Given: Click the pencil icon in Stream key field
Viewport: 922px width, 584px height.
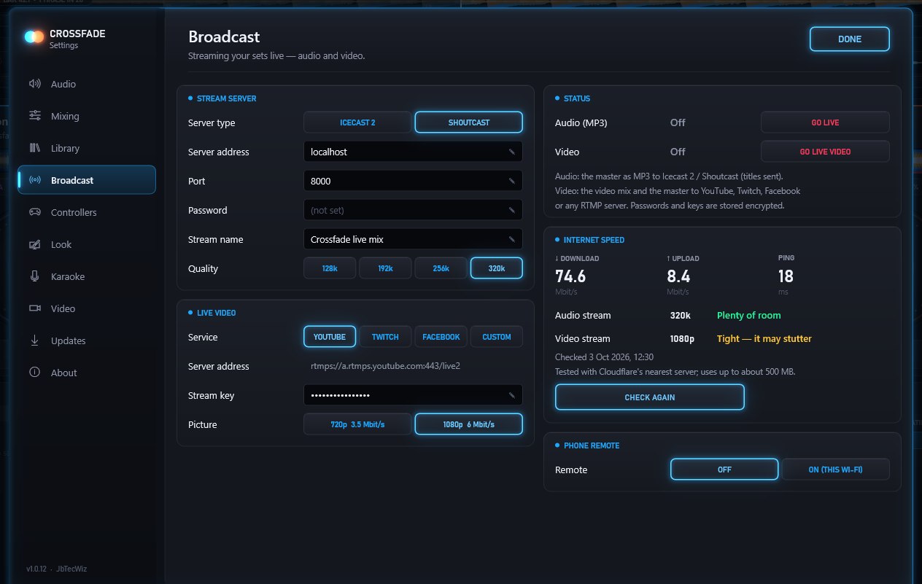Looking at the screenshot, I should 512,395.
